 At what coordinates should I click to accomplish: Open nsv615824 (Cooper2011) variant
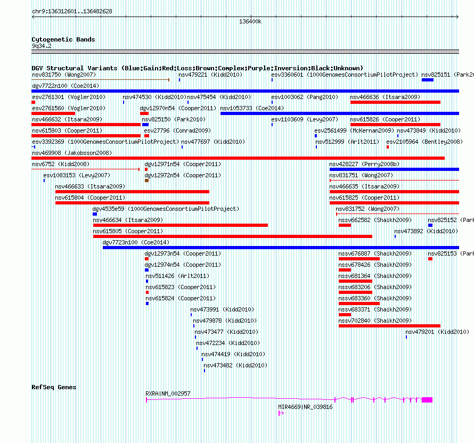click(181, 298)
